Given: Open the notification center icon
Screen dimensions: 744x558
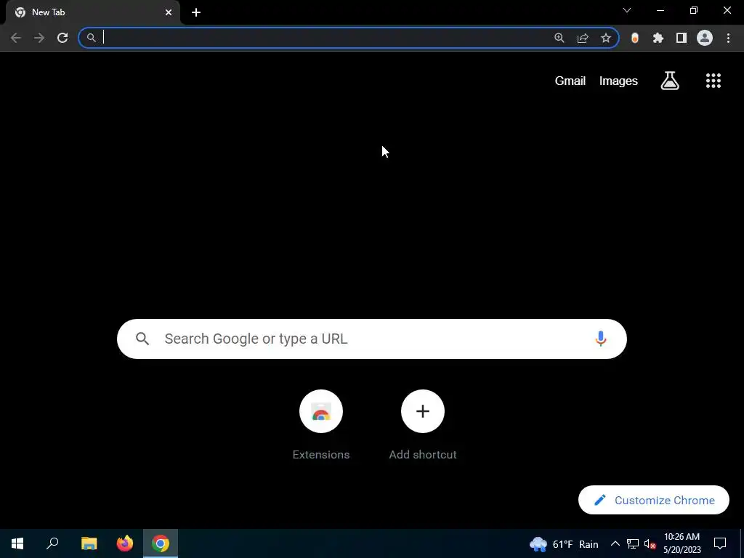Looking at the screenshot, I should click(x=720, y=543).
